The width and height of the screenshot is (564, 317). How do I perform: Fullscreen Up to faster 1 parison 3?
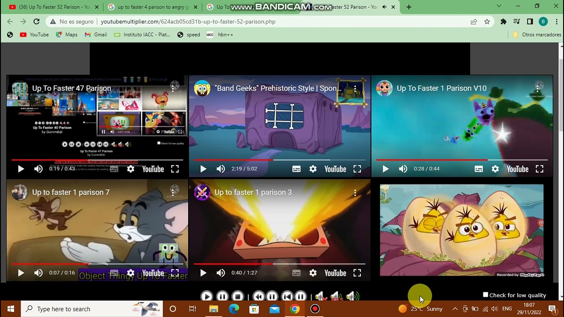[x=357, y=273]
